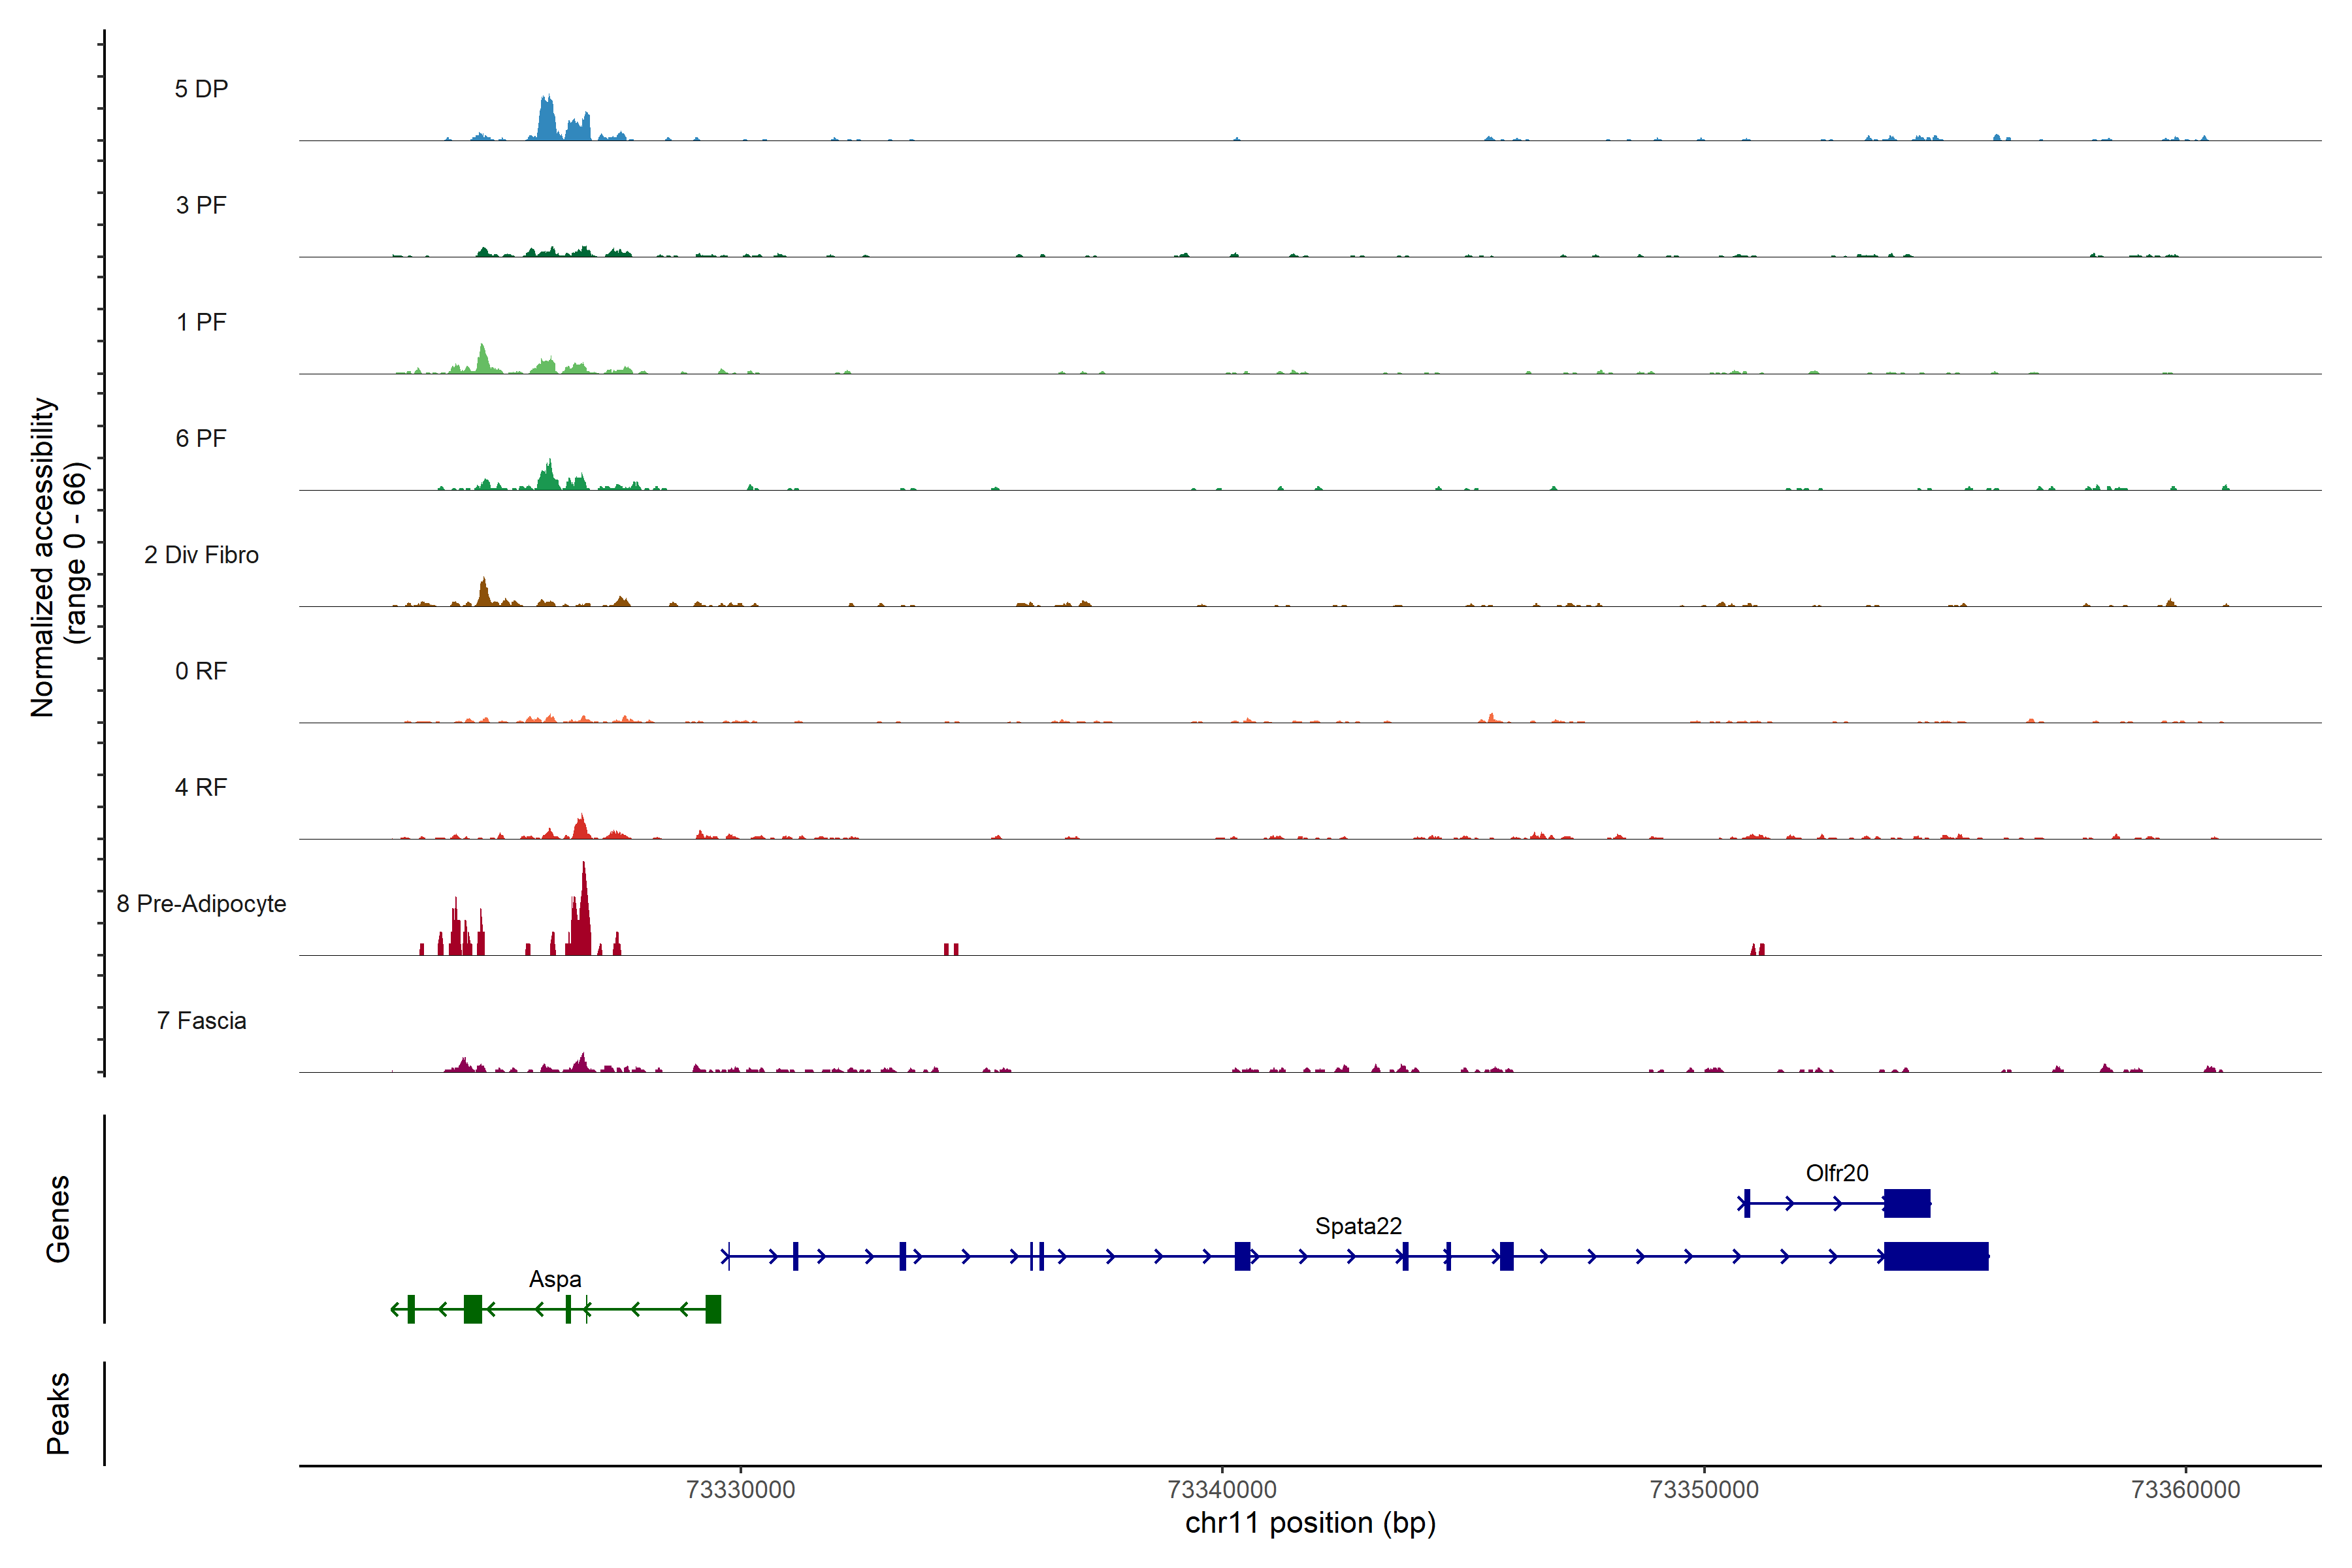Click the 2 Div Fibro track label

pyautogui.click(x=201, y=555)
